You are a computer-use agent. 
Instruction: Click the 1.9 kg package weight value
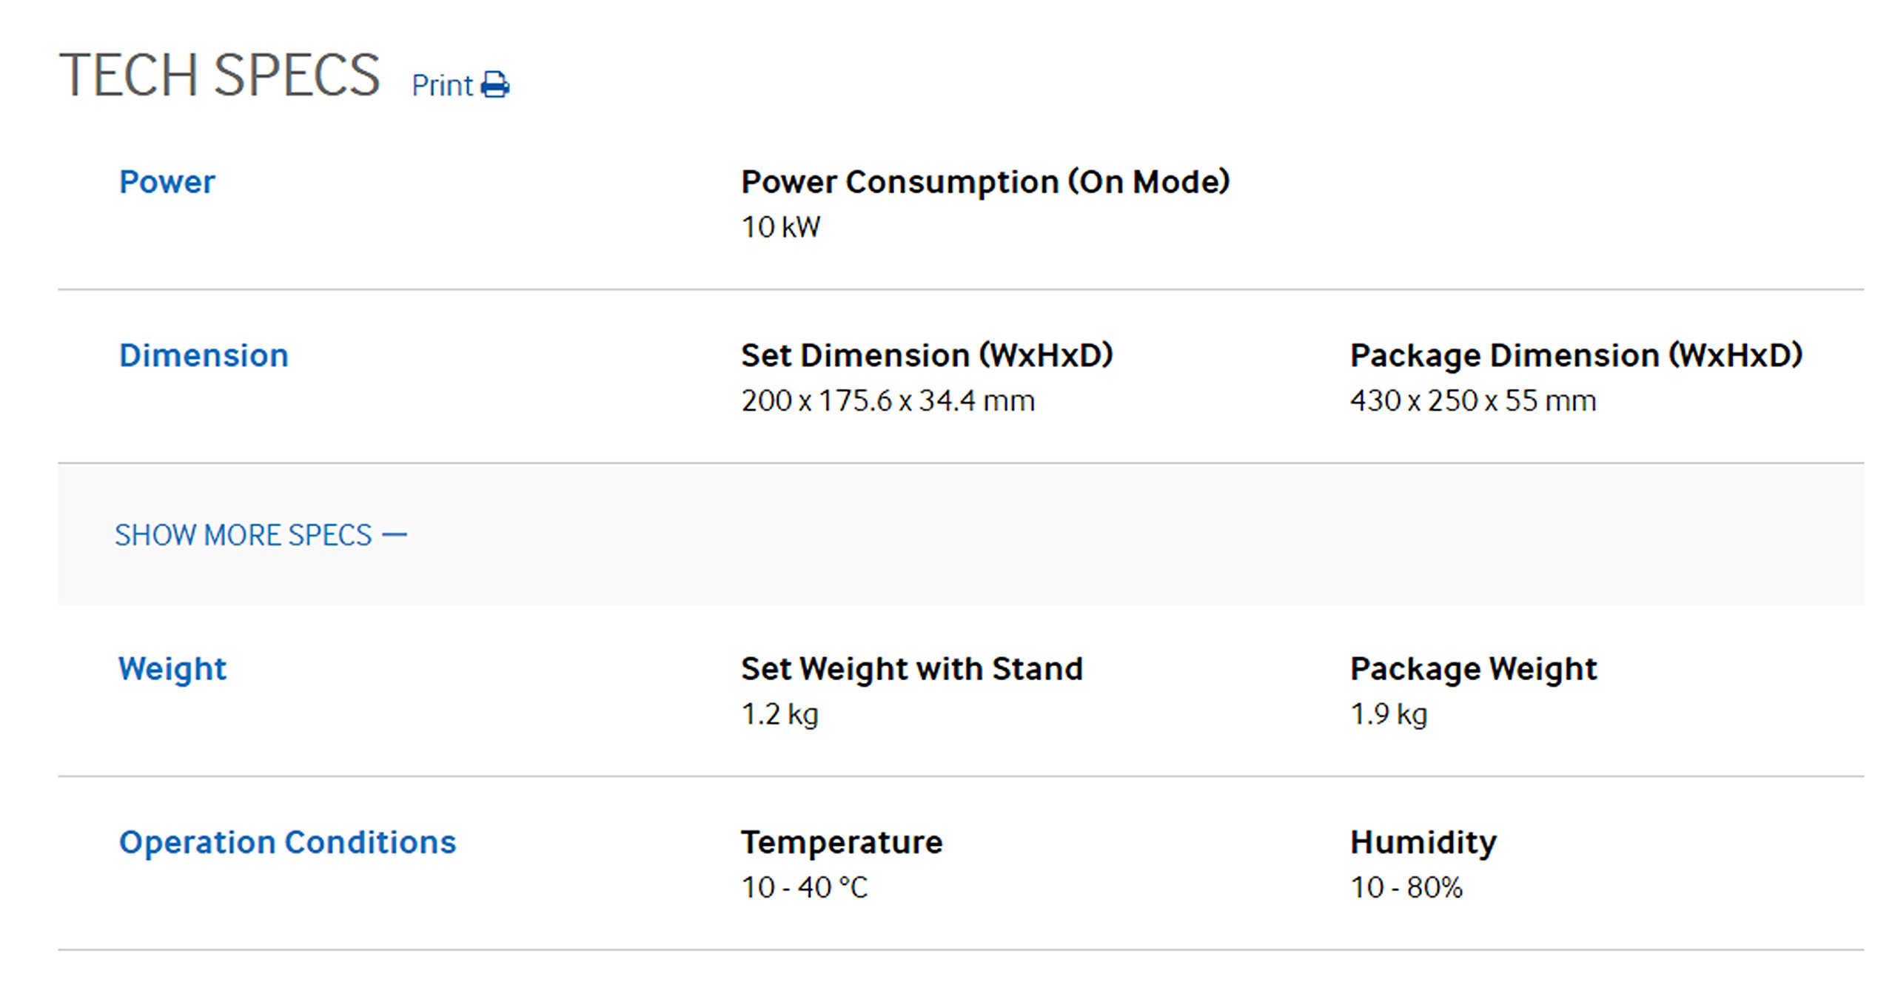(1389, 714)
